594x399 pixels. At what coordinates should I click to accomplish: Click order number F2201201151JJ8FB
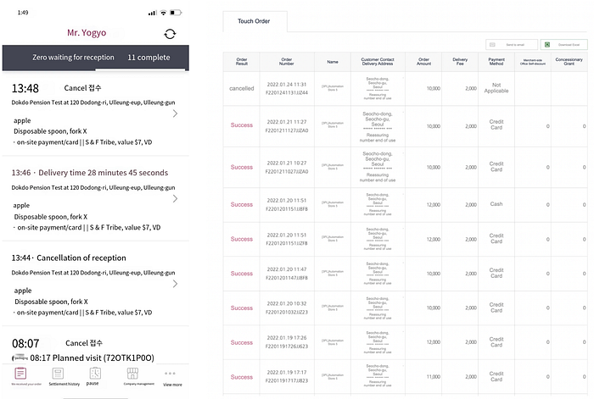tap(287, 209)
